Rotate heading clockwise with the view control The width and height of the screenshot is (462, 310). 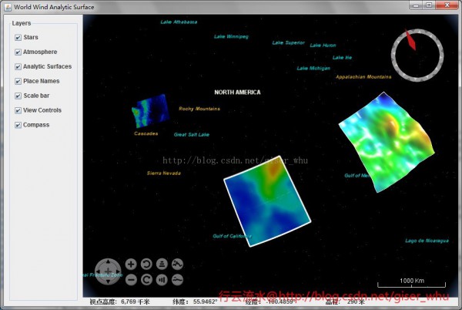point(146,280)
